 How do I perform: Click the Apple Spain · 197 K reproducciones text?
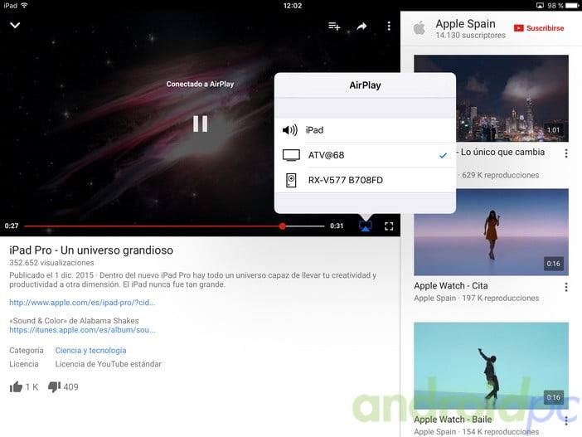pos(477,299)
